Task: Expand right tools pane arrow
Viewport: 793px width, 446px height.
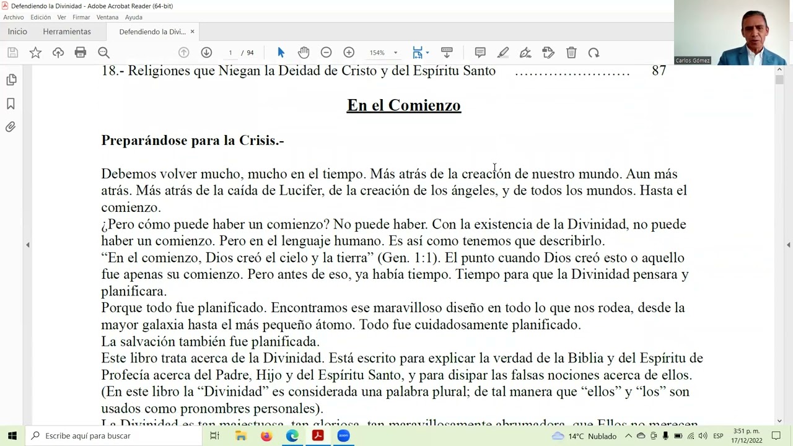Action: click(788, 245)
